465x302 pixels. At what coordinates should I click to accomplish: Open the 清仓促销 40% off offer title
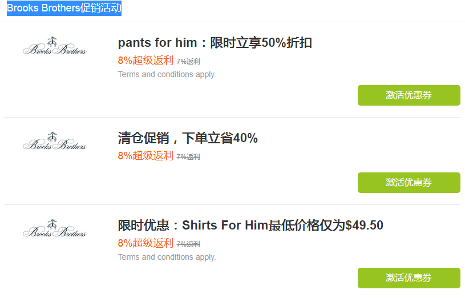coord(188,138)
